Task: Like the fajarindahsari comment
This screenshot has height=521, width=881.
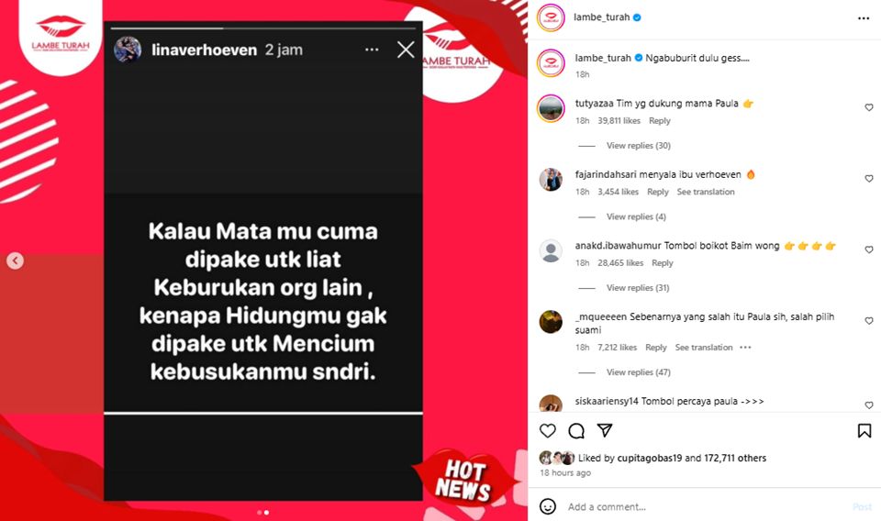Action: [869, 179]
